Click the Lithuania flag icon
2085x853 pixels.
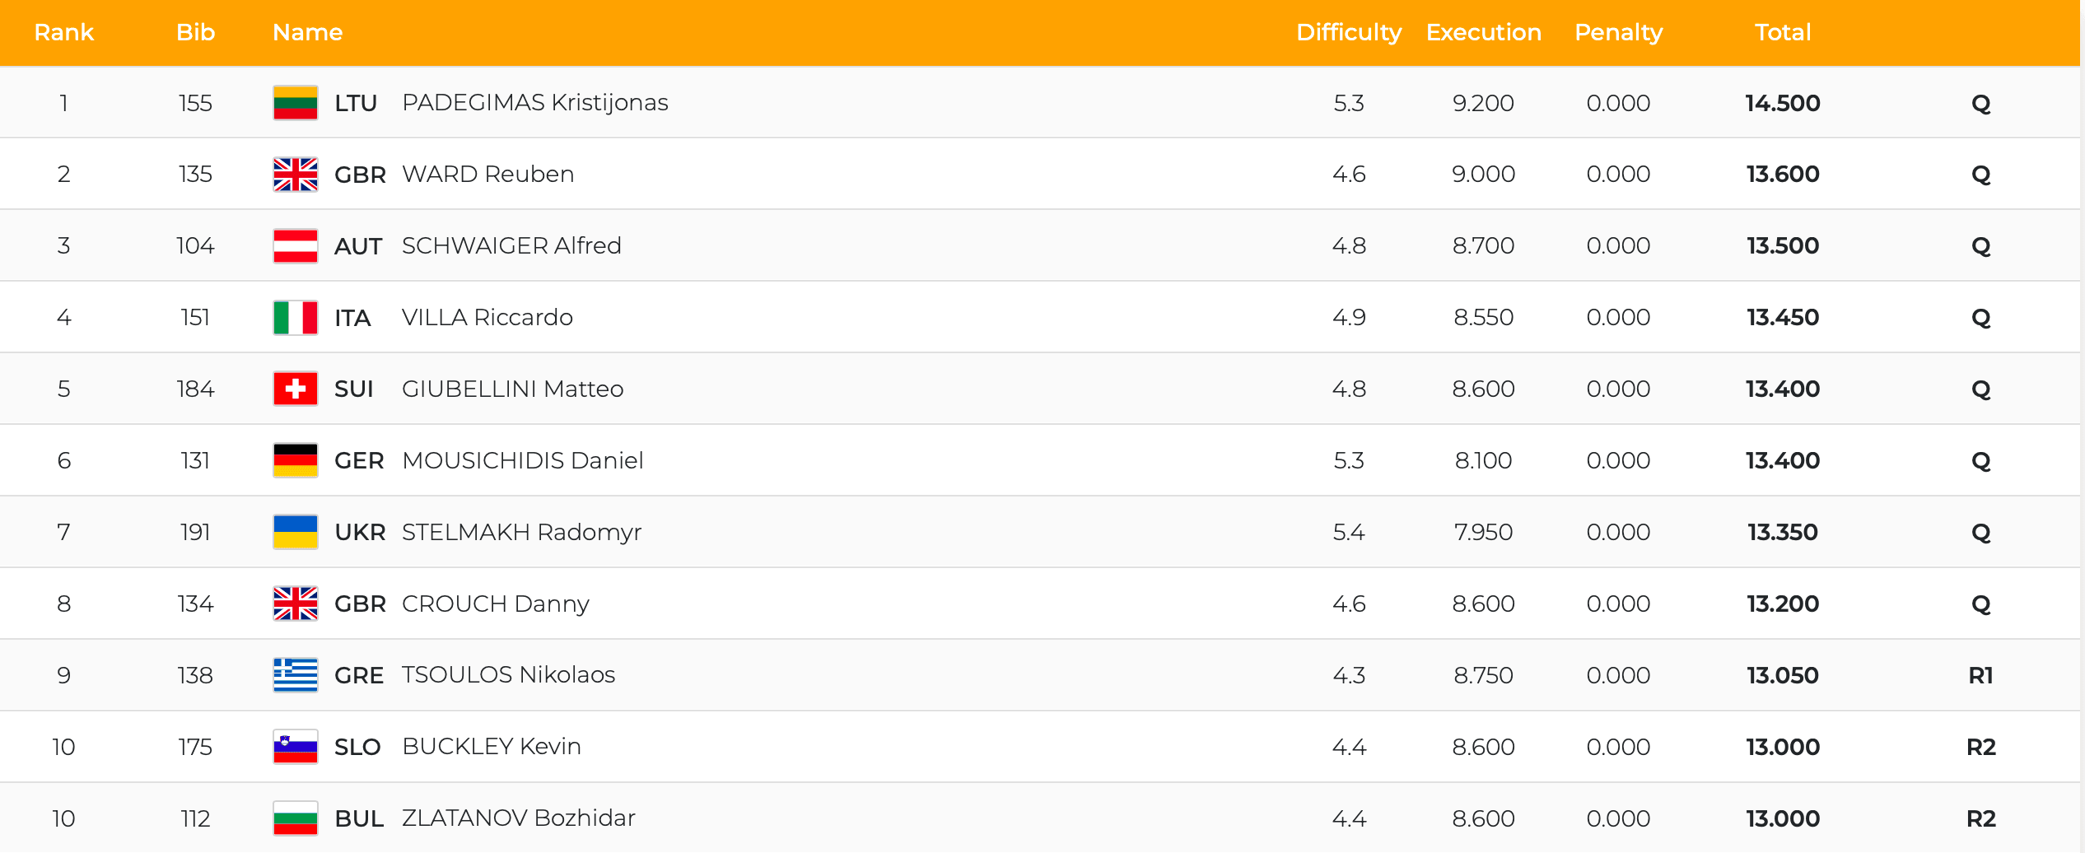[x=295, y=103]
